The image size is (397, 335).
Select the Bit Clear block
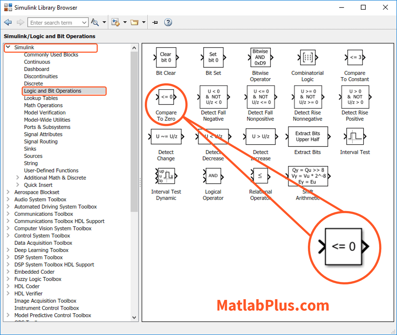(166, 57)
